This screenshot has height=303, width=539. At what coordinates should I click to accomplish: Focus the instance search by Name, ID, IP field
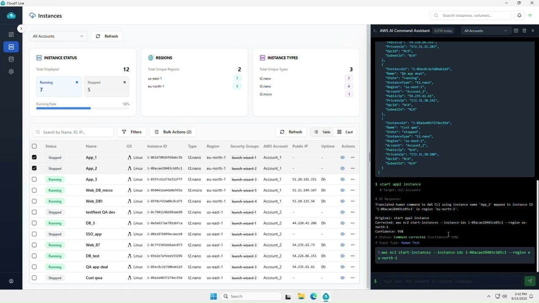pyautogui.click(x=73, y=132)
